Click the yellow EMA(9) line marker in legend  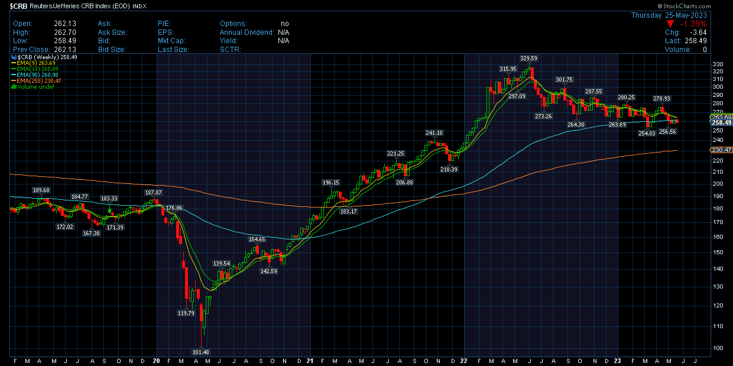click(x=14, y=63)
